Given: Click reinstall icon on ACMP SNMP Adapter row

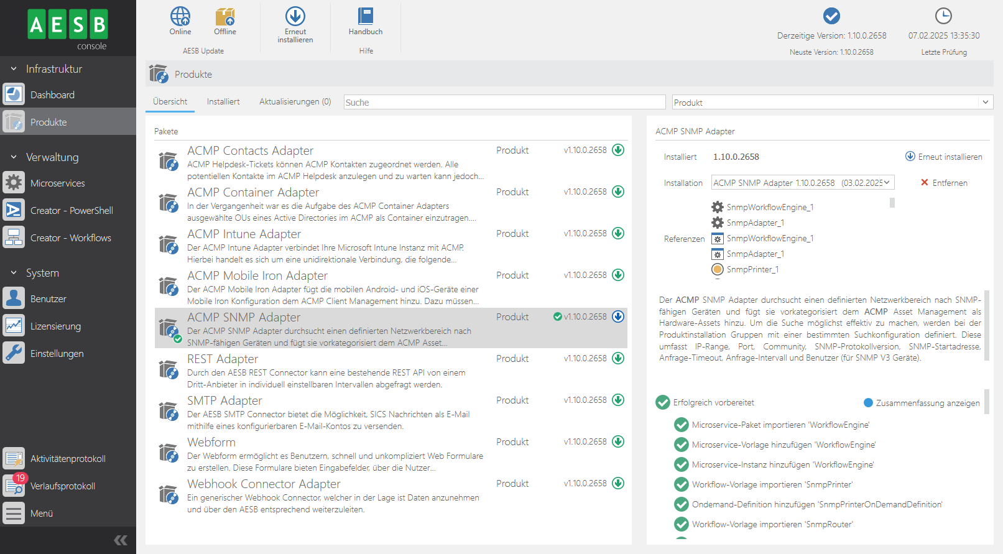Looking at the screenshot, I should (618, 316).
